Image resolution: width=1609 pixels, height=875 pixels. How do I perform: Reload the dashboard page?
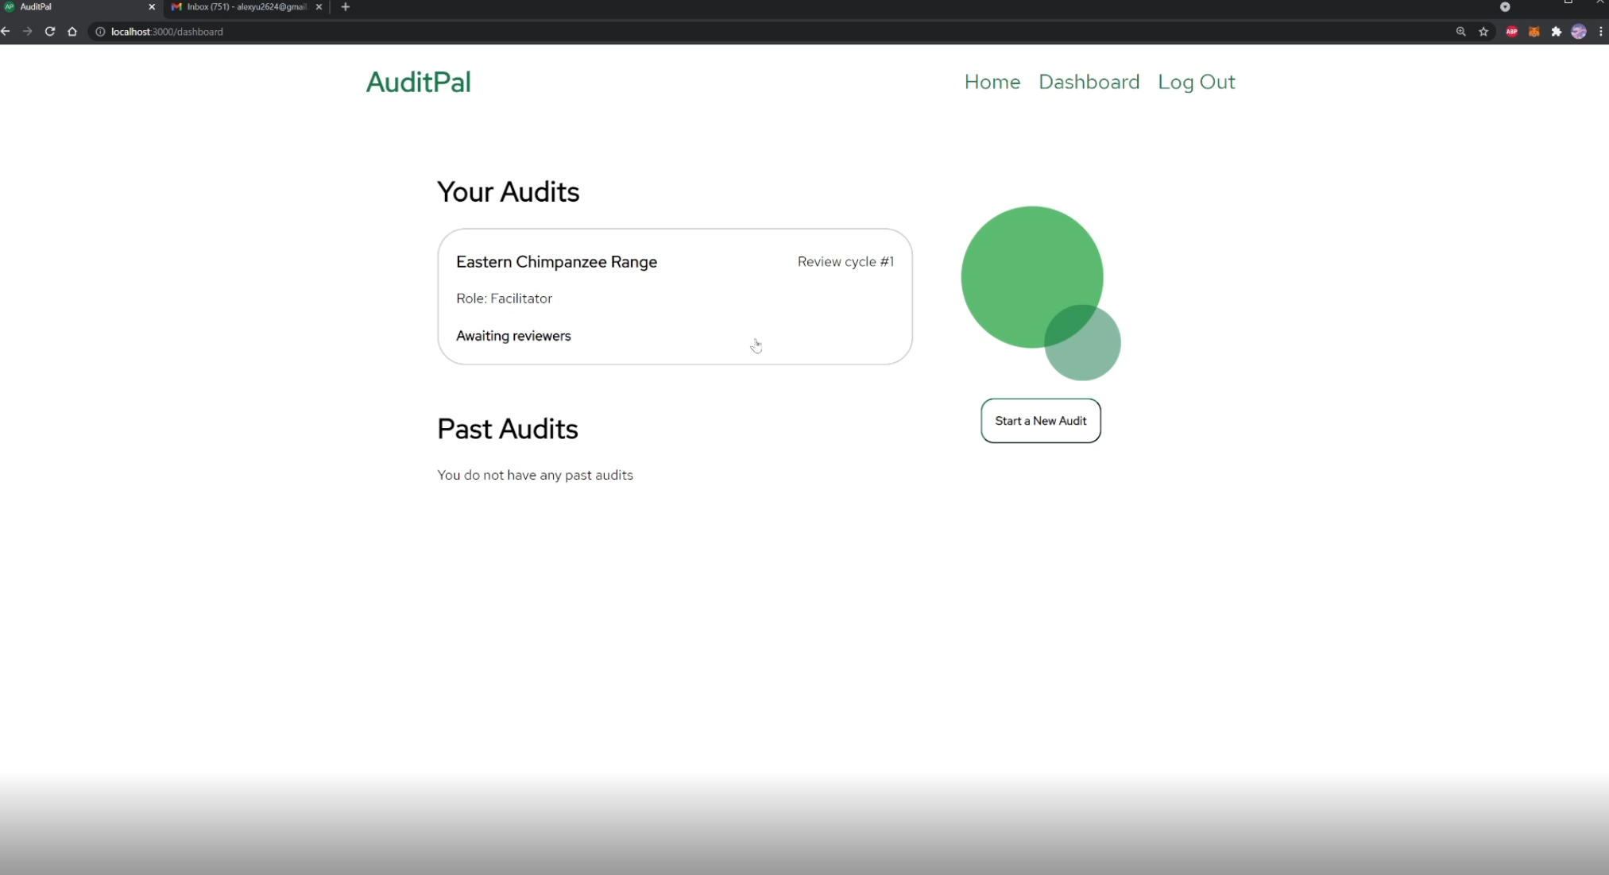point(49,32)
